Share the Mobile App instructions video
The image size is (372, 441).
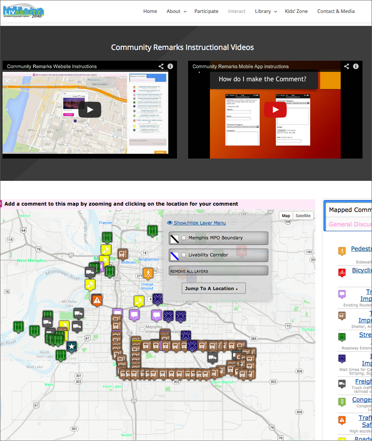(347, 66)
